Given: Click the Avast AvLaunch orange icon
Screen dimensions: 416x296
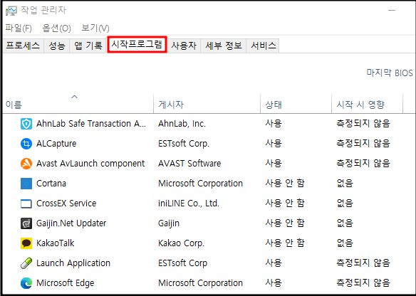Looking at the screenshot, I should coord(26,164).
